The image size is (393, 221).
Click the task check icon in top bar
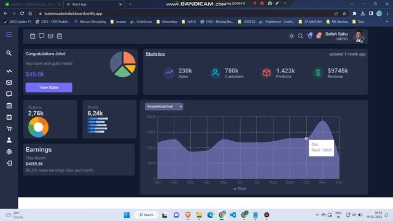pos(60,36)
